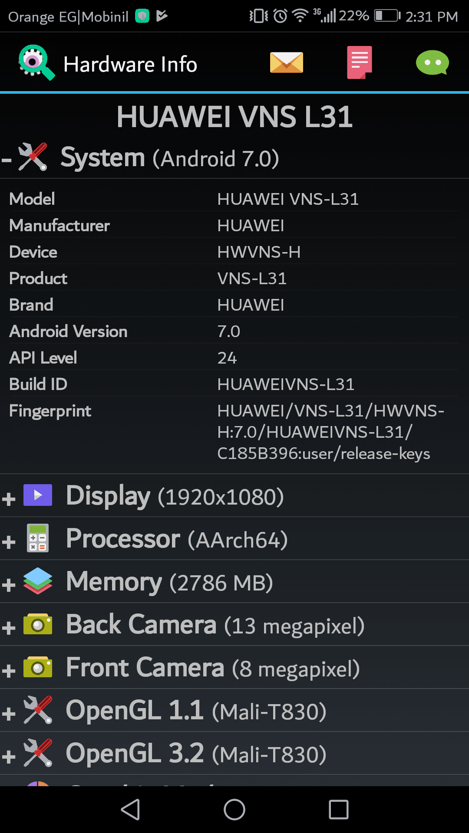
Task: Tap the Back Camera icon
Action: (38, 624)
